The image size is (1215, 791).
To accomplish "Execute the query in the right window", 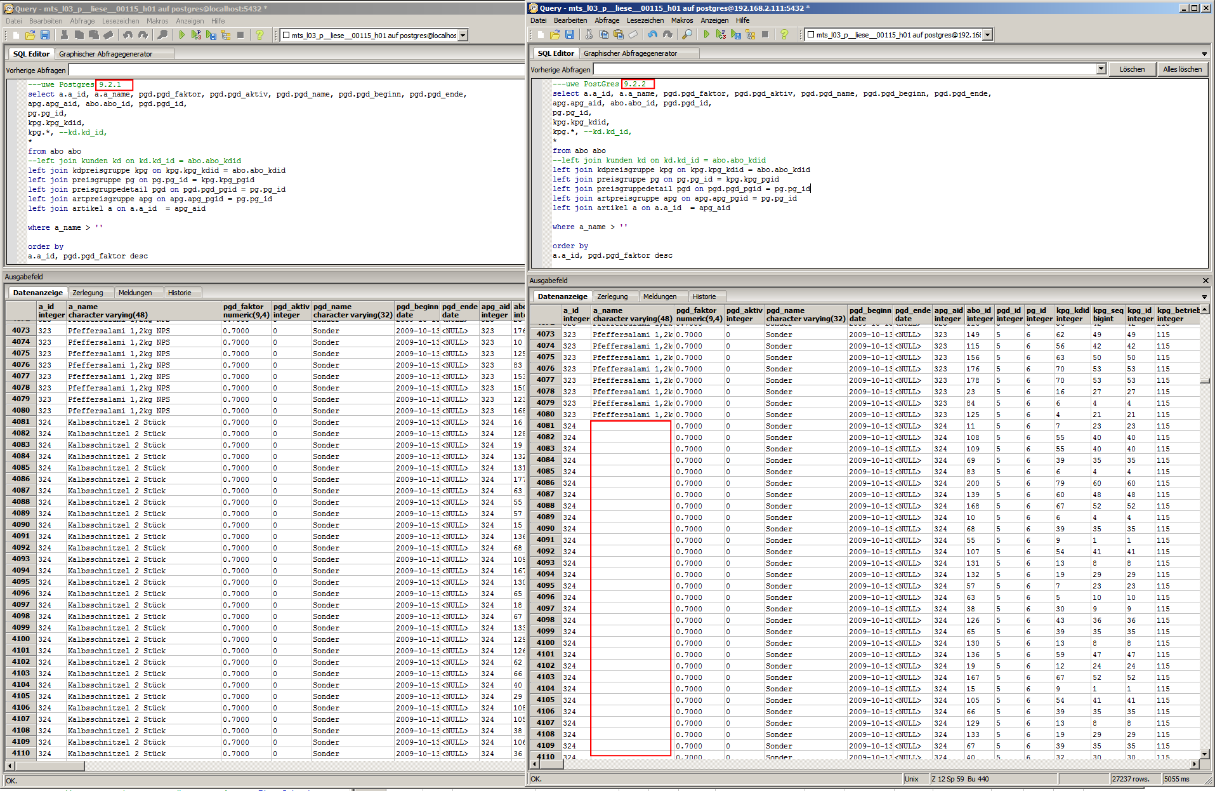I will pyautogui.click(x=706, y=35).
